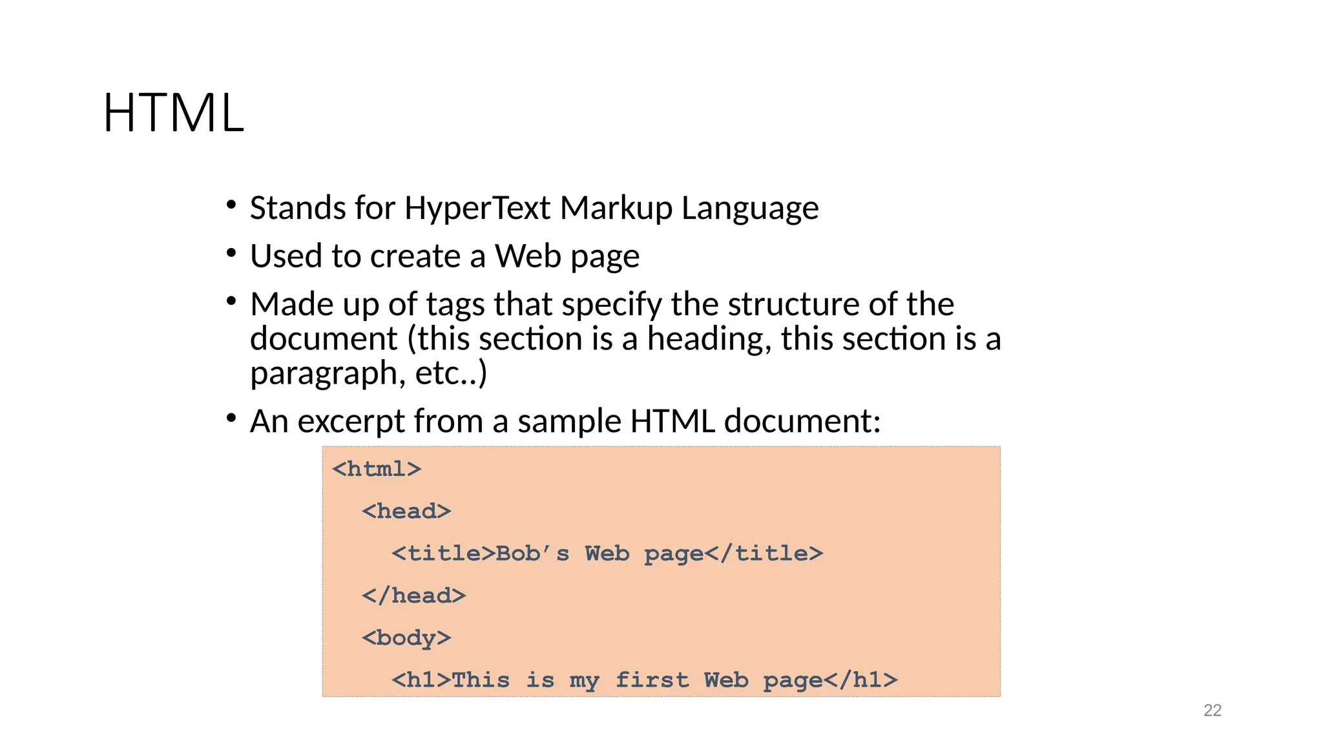1323x744 pixels.
Task: Click 'document (this section is a heading' line
Action: point(625,339)
